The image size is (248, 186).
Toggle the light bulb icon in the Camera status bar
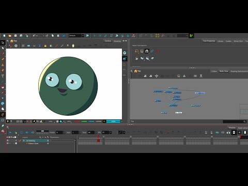pos(8,121)
